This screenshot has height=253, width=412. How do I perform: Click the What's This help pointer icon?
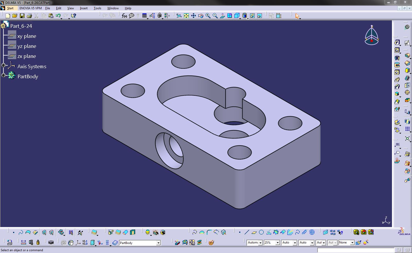[x=73, y=16]
